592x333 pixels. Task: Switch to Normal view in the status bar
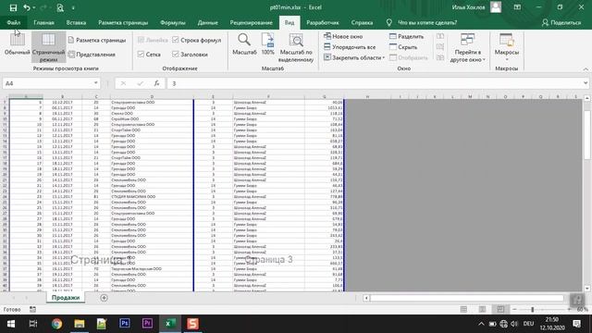[x=463, y=309]
